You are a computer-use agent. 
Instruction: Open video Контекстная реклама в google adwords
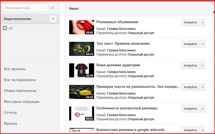pyautogui.click(x=131, y=130)
